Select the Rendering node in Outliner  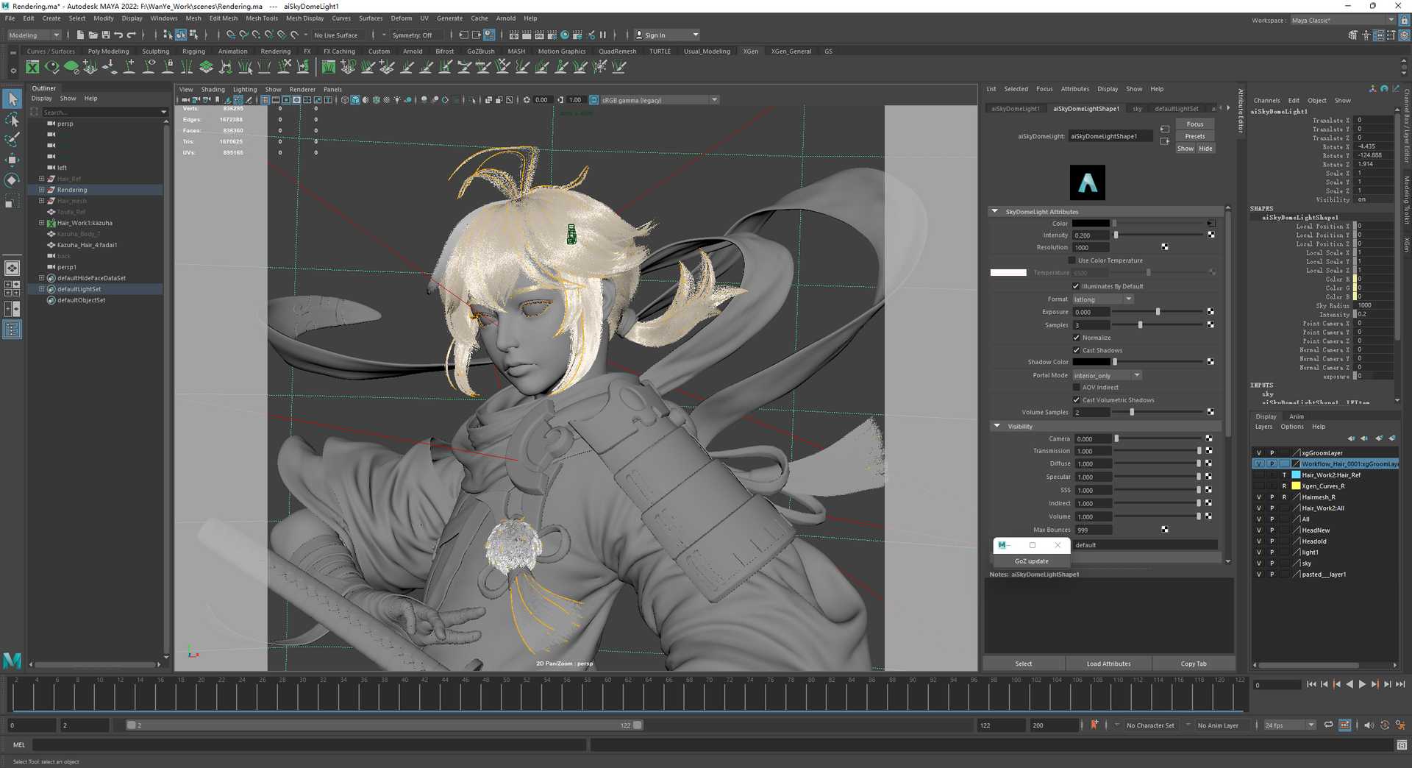(x=72, y=190)
